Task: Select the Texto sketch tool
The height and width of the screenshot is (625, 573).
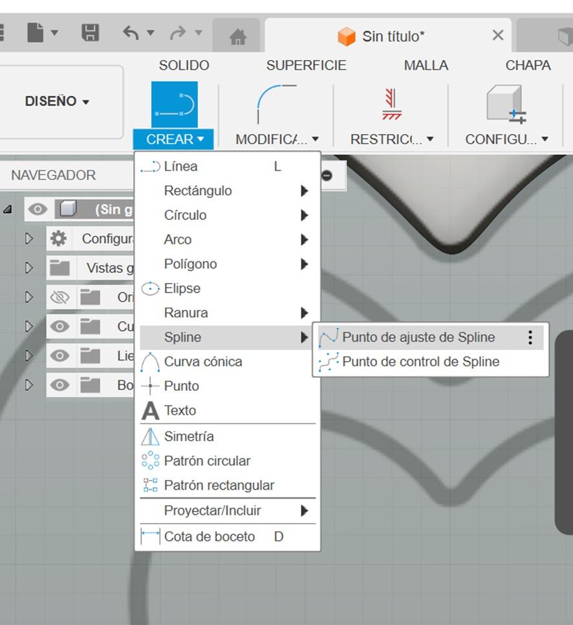Action: (179, 410)
